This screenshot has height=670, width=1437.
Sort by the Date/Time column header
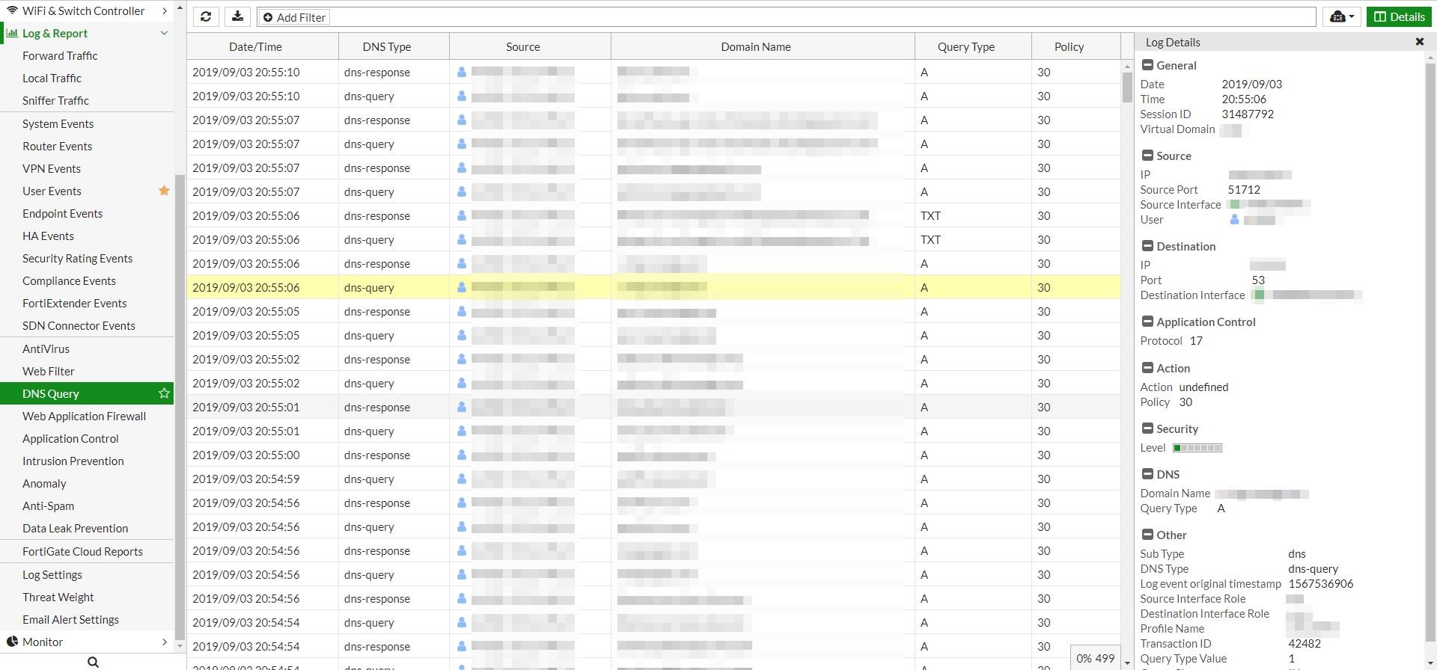click(255, 46)
